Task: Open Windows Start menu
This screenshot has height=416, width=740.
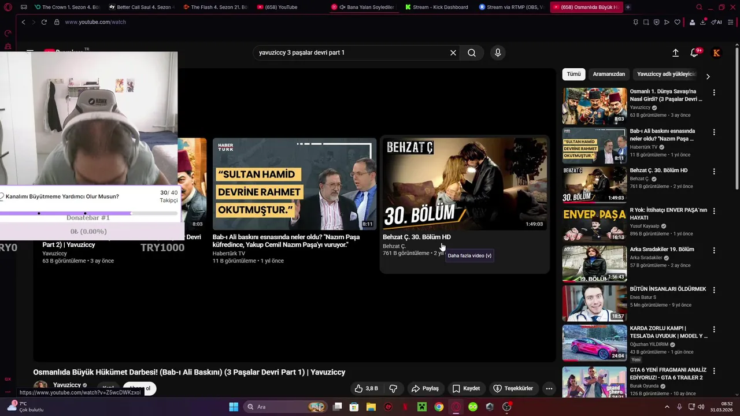Action: [234, 407]
